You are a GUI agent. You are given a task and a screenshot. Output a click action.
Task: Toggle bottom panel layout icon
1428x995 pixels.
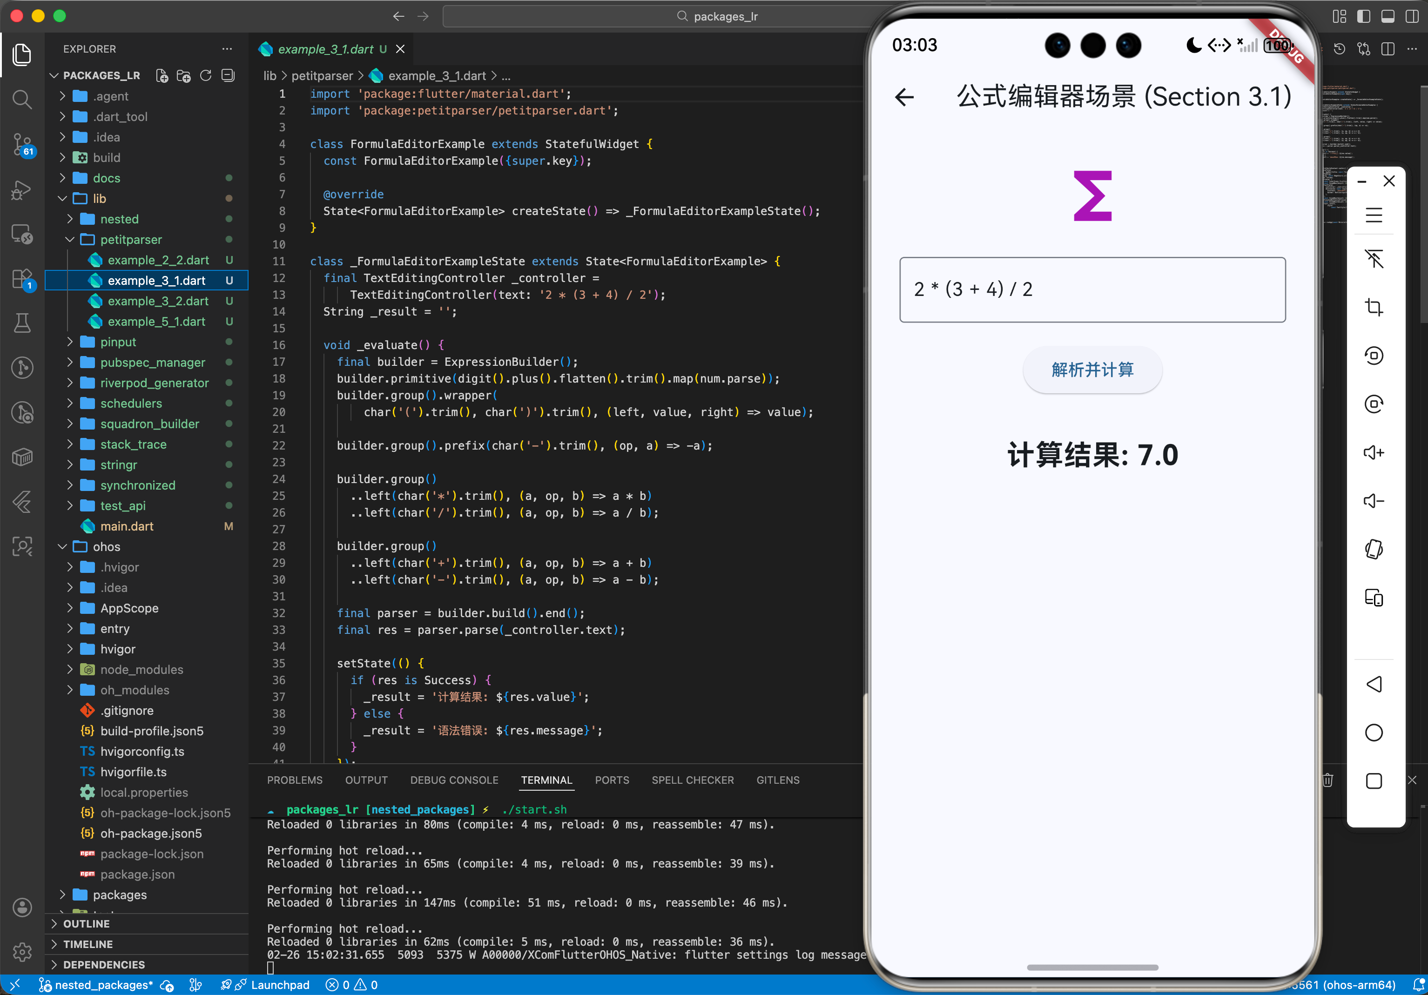coord(1388,16)
